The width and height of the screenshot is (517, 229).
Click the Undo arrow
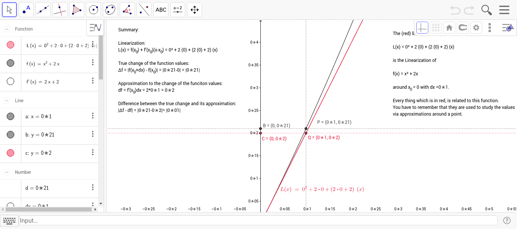[455, 10]
